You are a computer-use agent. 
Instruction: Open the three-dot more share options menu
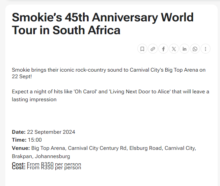(206, 49)
